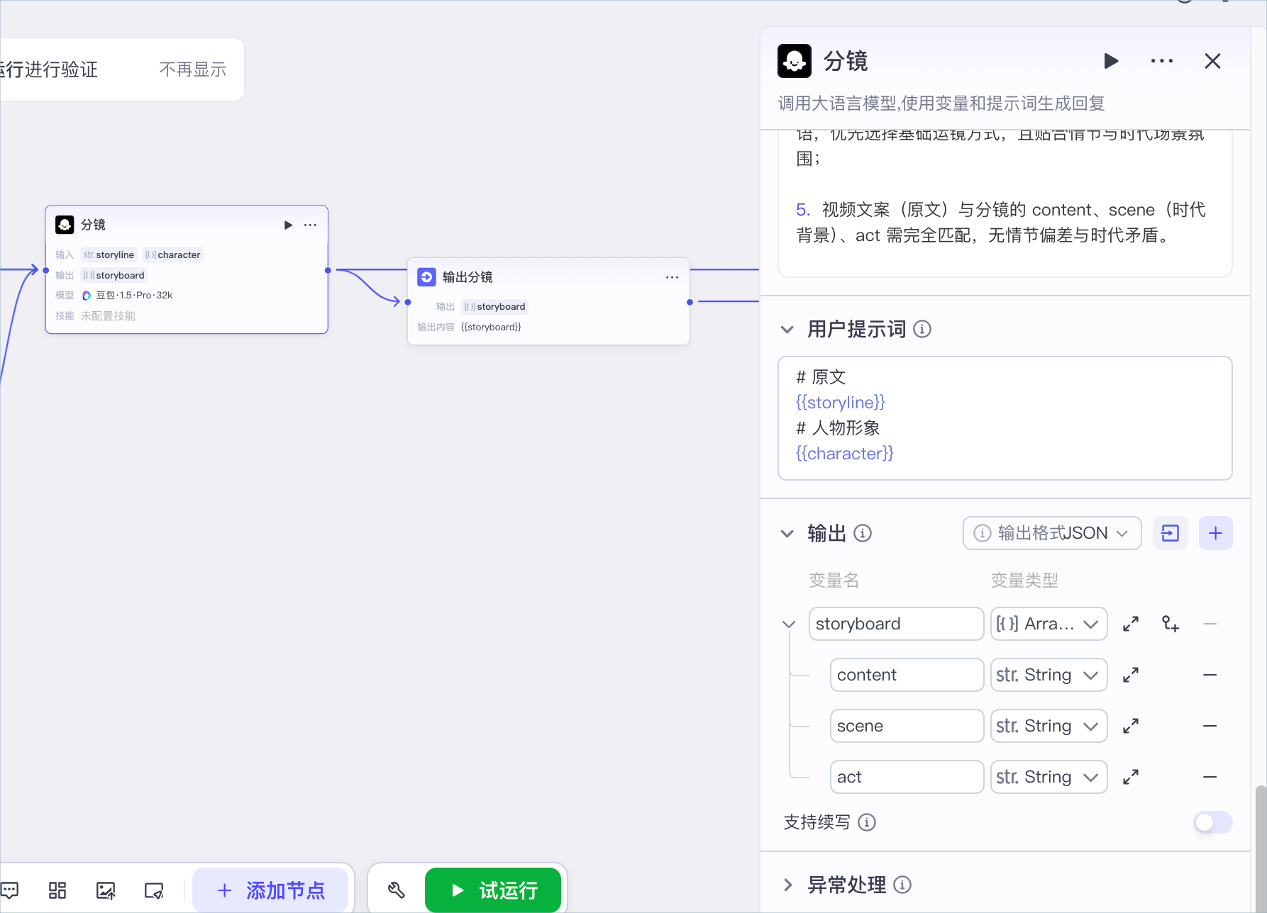This screenshot has height=913, width=1267.
Task: Click the 添加节点 add node button
Action: (270, 890)
